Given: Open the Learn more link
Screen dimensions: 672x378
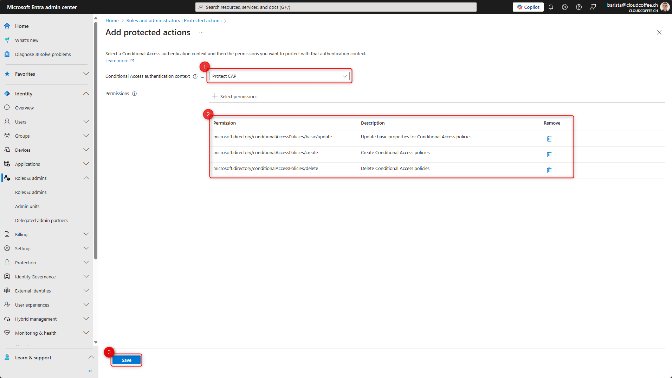Looking at the screenshot, I should pyautogui.click(x=117, y=61).
